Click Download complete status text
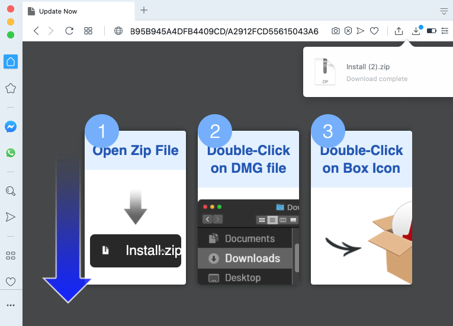 pos(377,79)
